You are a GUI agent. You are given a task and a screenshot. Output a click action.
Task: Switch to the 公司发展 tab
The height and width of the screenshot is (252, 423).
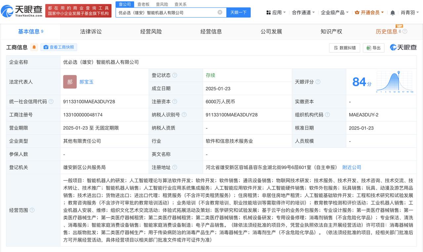(271, 31)
